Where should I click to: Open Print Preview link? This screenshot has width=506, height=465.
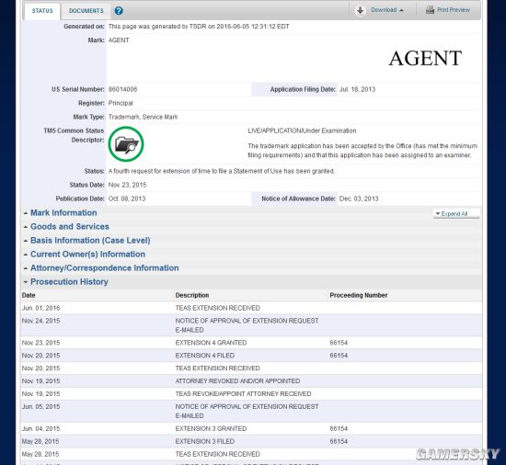[x=454, y=10]
